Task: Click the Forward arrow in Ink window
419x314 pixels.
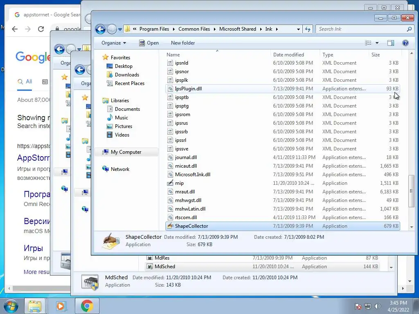Action: 112,29
